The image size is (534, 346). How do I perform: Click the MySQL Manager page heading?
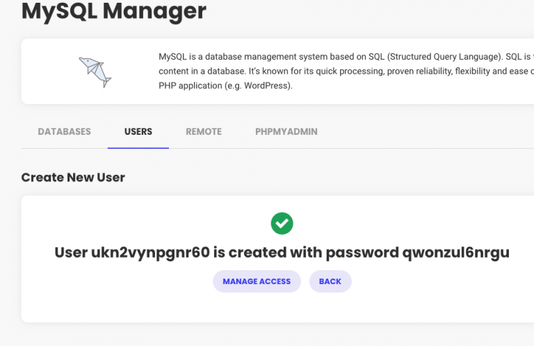click(114, 11)
